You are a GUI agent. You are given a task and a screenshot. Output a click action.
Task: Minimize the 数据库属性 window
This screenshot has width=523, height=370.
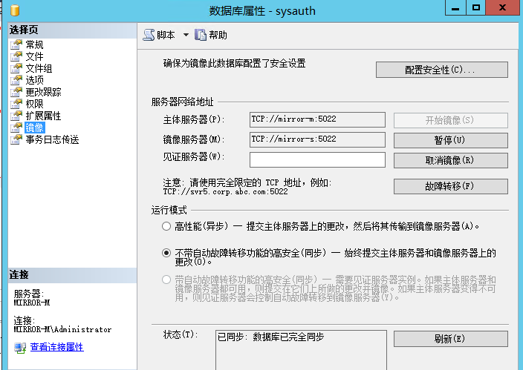click(x=455, y=7)
